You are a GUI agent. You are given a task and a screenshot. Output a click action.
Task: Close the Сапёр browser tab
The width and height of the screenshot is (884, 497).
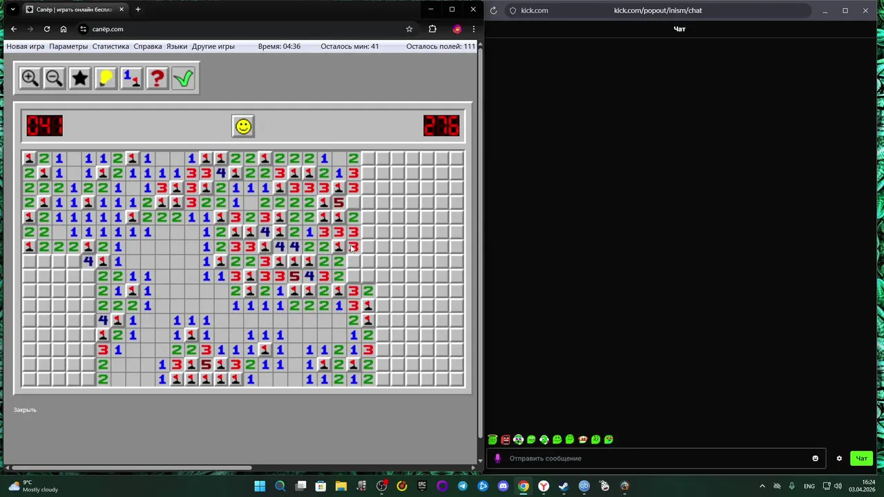tap(122, 10)
